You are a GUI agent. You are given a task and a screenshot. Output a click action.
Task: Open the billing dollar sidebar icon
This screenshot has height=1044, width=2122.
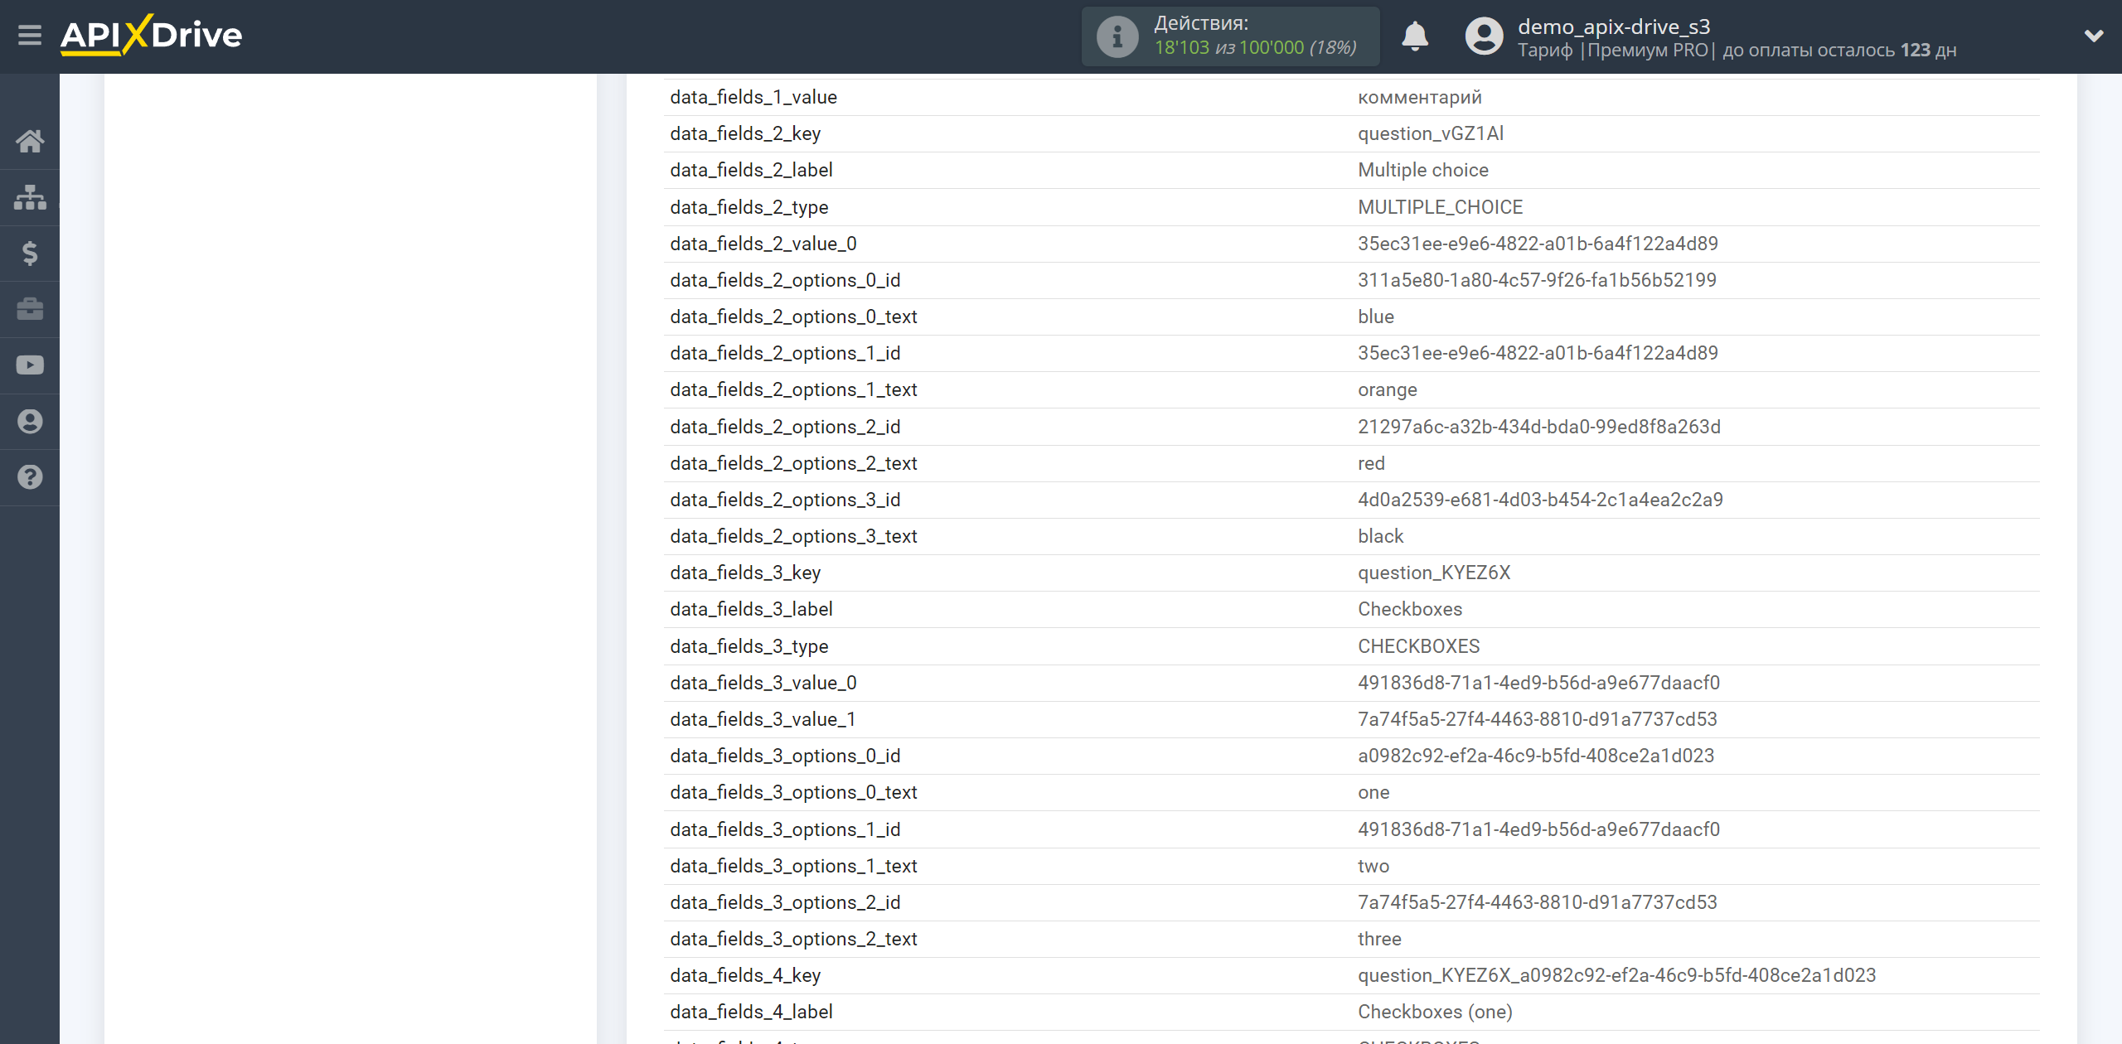[x=30, y=253]
